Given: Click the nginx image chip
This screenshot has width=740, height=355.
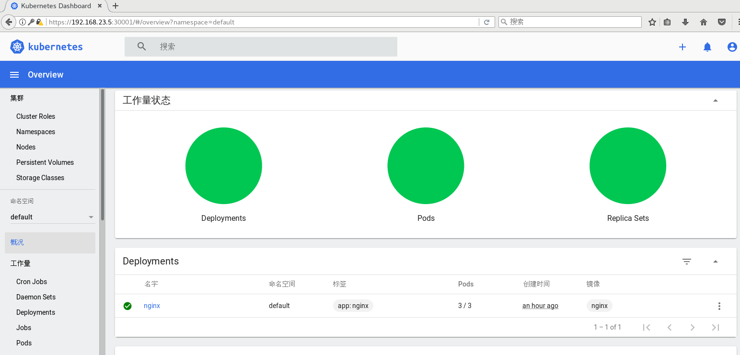Looking at the screenshot, I should tap(600, 306).
